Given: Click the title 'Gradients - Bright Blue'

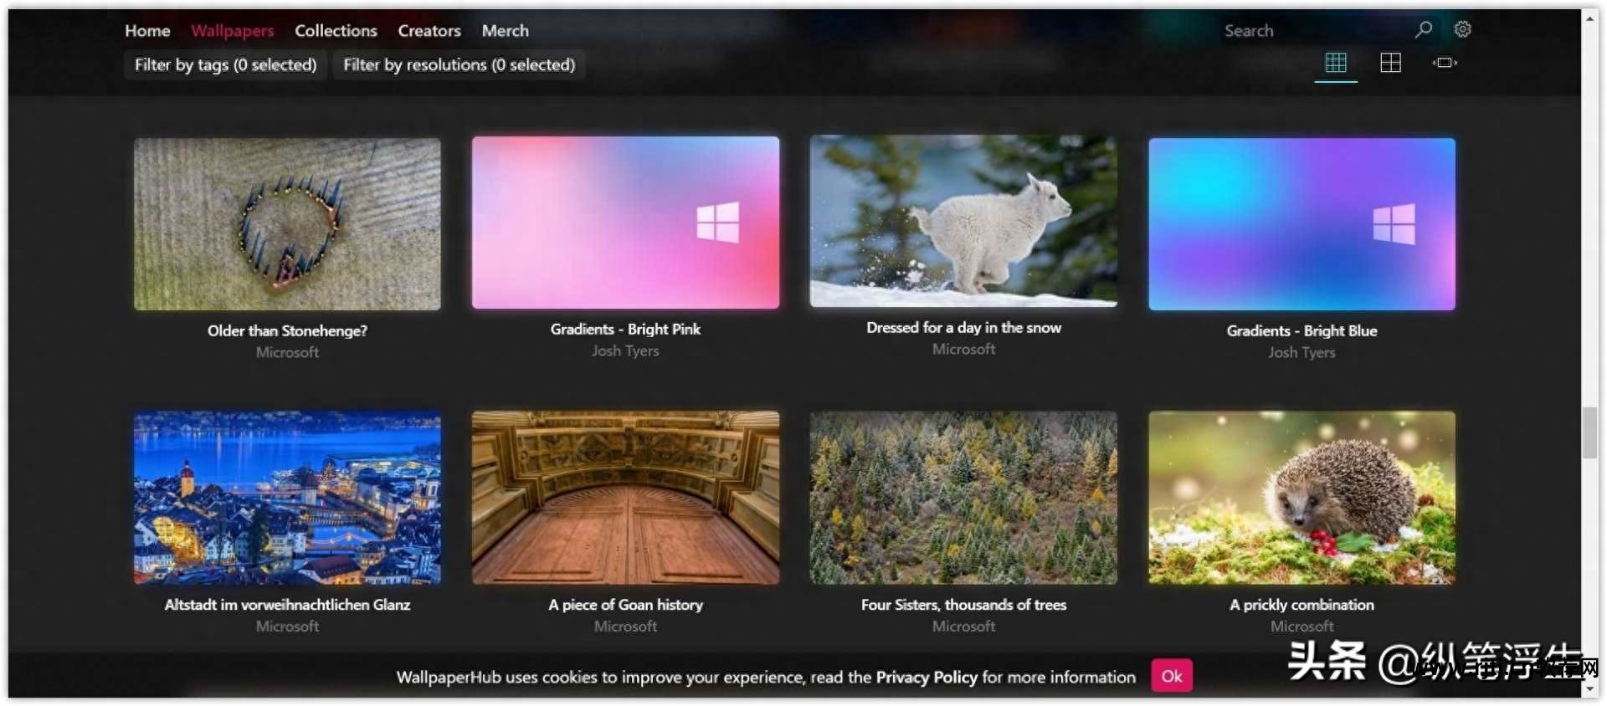Looking at the screenshot, I should click(1302, 330).
